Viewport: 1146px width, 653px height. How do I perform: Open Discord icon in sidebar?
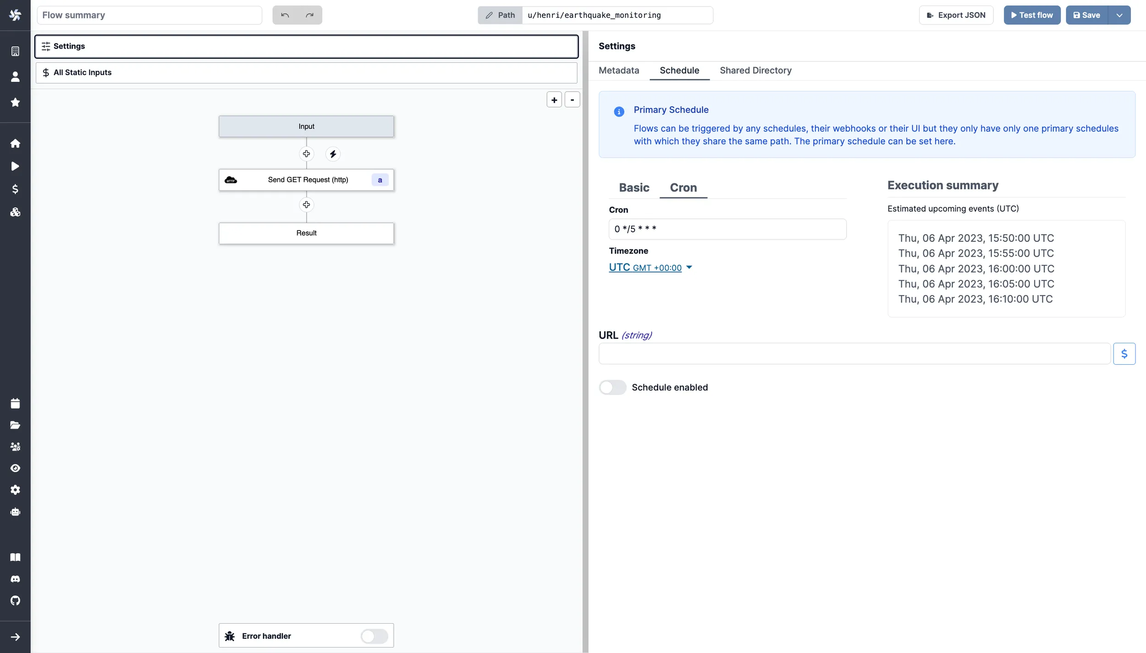point(15,579)
